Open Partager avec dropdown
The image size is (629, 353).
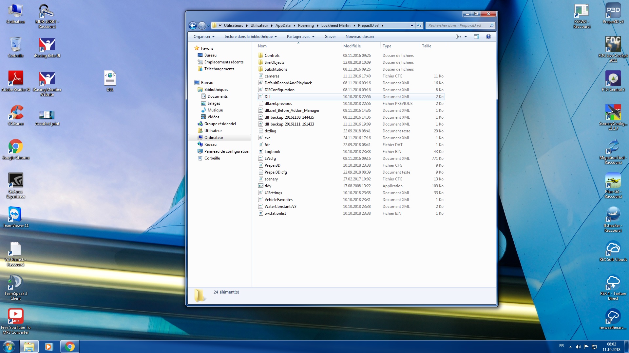click(301, 37)
